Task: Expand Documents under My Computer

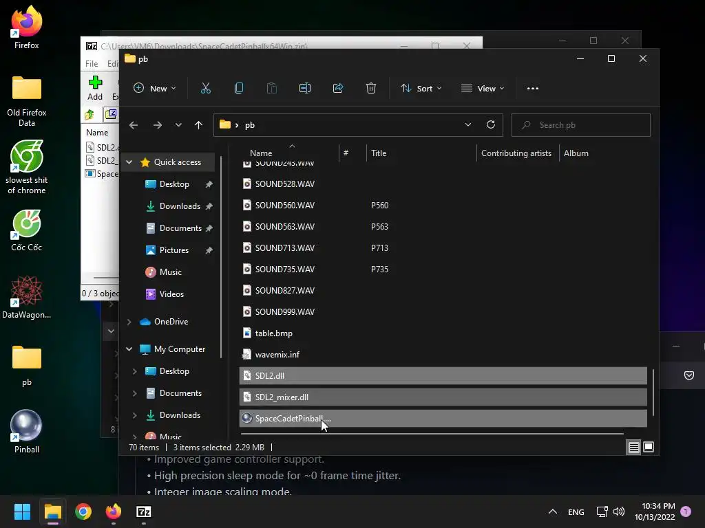Action: (134, 393)
